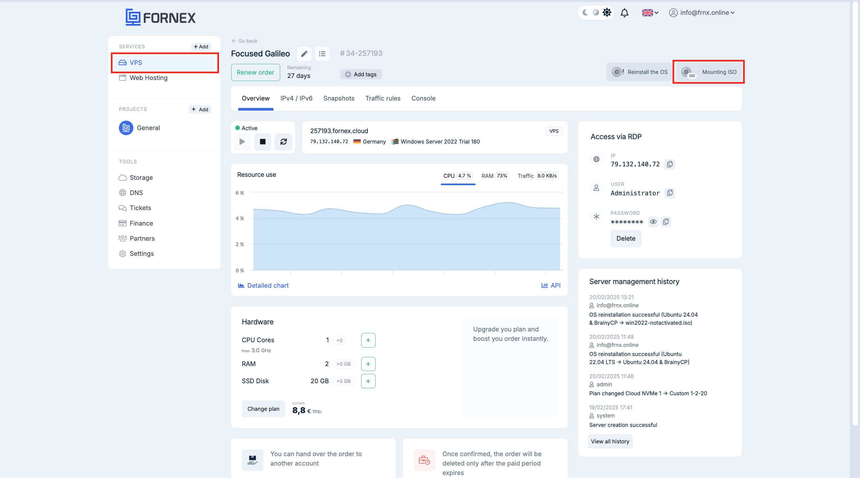
Task: Show CPU resource chart
Action: tap(458, 176)
